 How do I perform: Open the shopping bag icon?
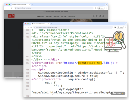100,16
